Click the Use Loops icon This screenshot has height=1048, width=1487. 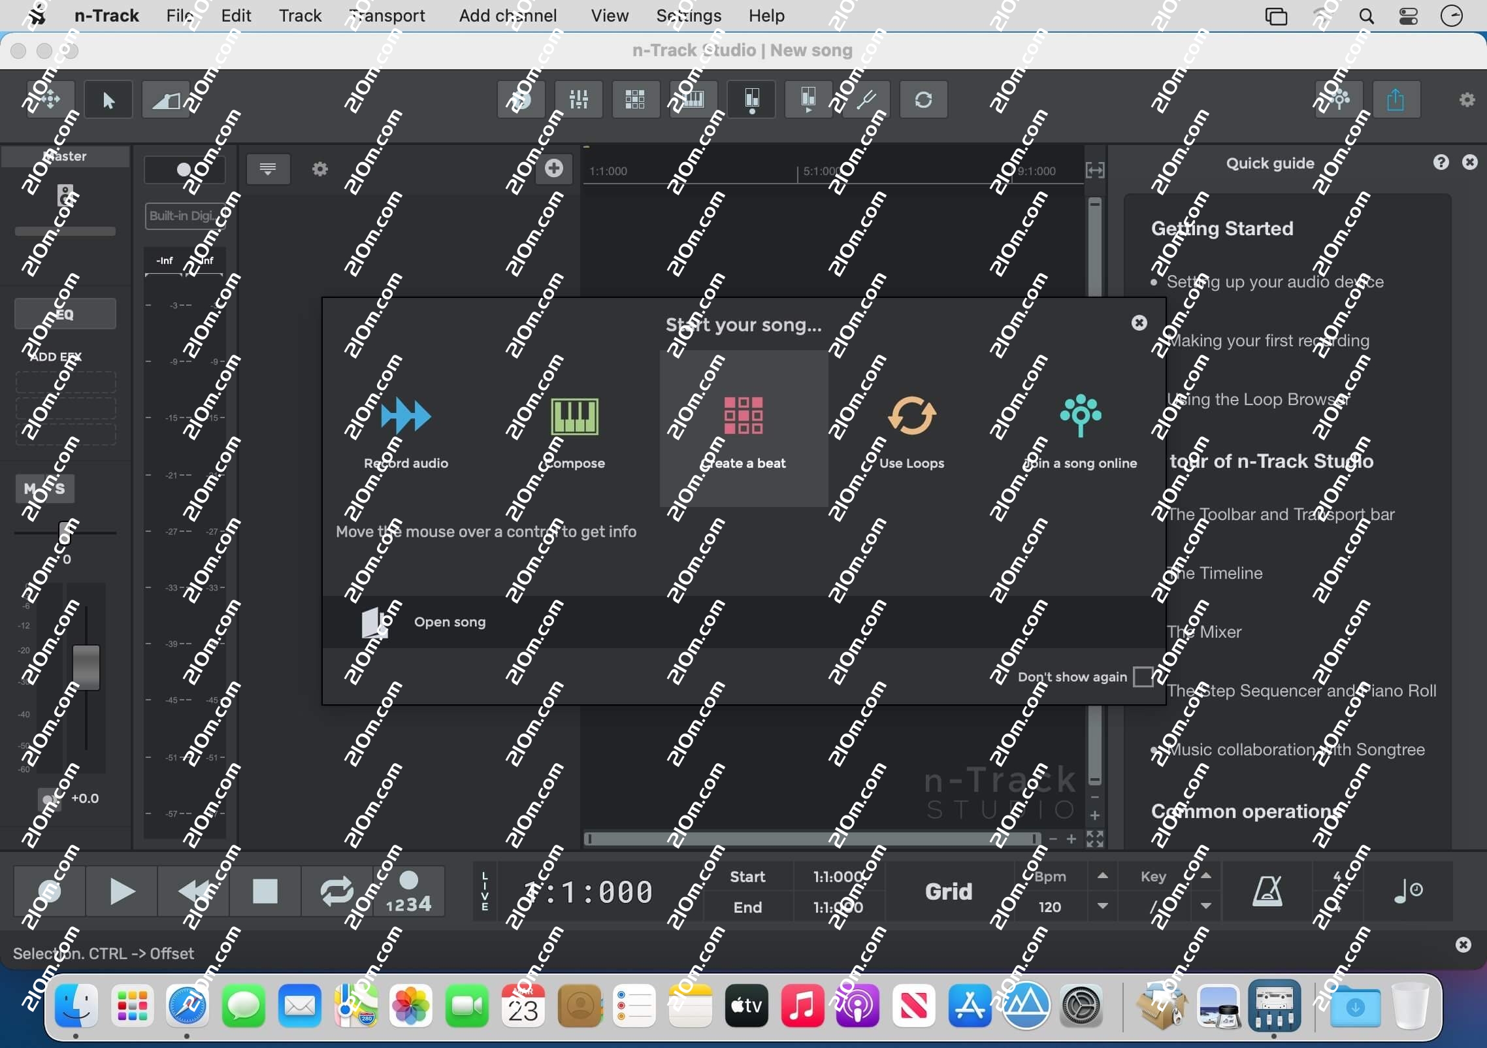point(911,416)
